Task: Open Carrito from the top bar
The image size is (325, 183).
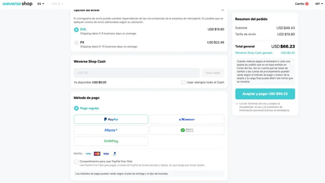Action: coord(300,4)
